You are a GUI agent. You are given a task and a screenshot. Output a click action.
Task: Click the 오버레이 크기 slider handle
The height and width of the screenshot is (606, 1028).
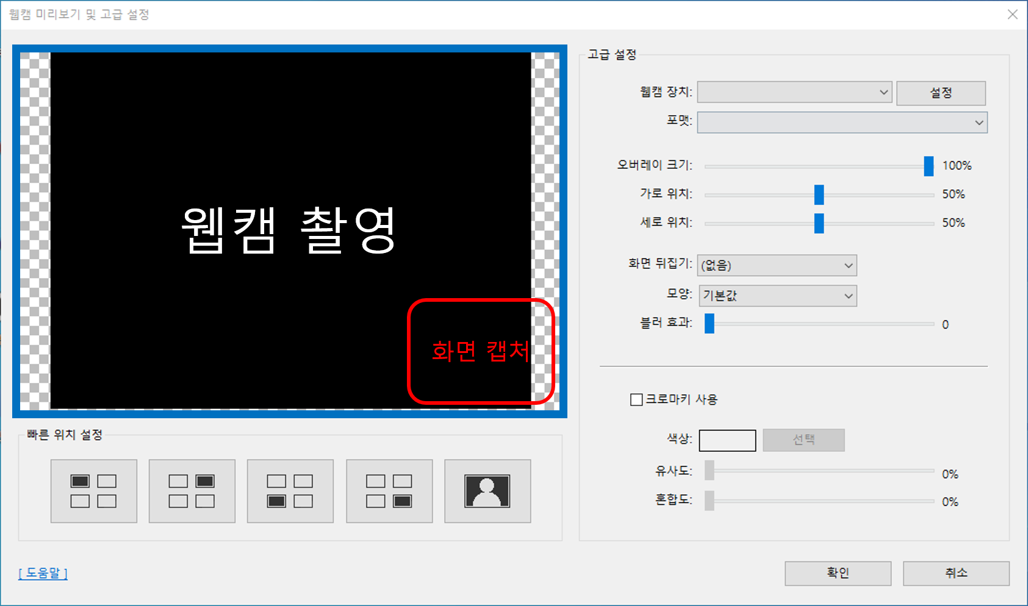pyautogui.click(x=929, y=166)
